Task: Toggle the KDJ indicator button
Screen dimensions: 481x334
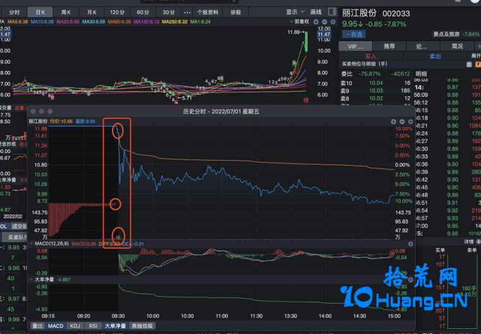Action: point(75,326)
